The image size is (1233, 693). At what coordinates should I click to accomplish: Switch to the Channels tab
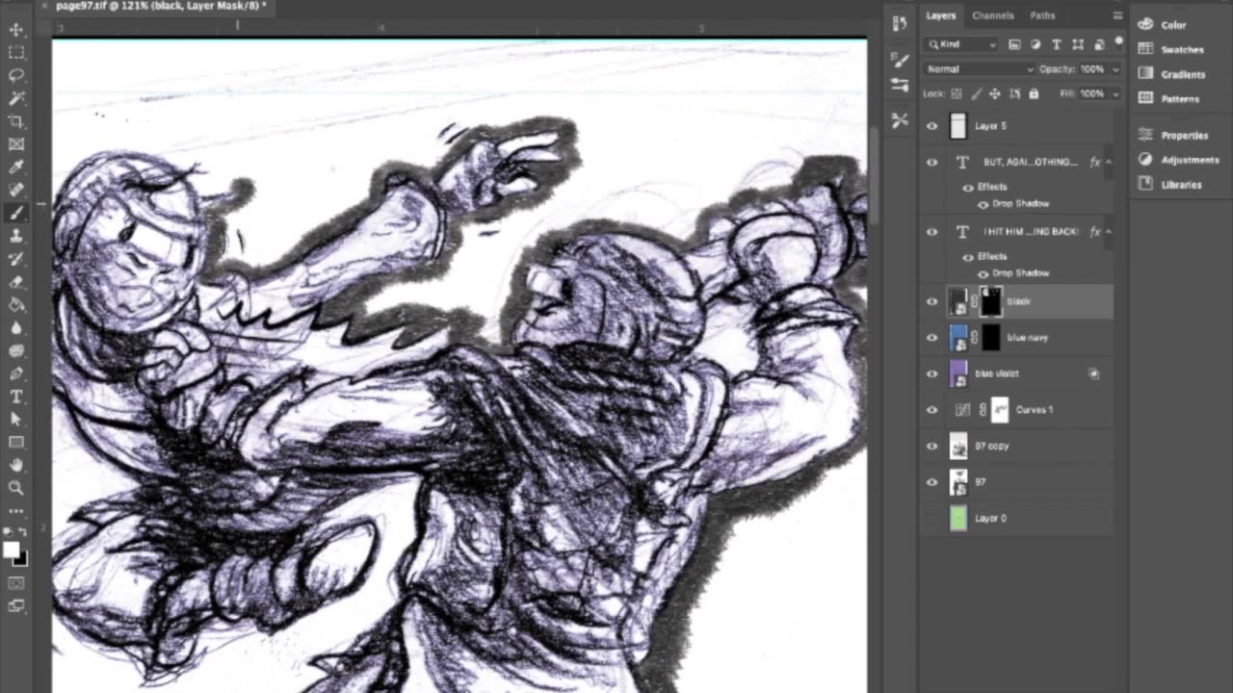pyautogui.click(x=993, y=15)
